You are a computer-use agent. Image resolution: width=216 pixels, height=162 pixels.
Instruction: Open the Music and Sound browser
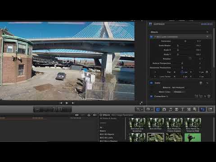pos(171,109)
